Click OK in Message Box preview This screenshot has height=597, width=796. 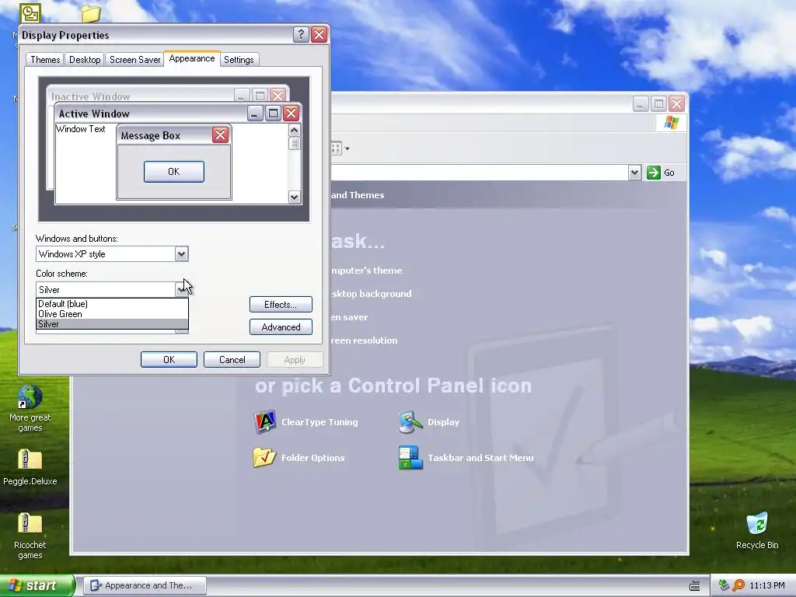[173, 172]
